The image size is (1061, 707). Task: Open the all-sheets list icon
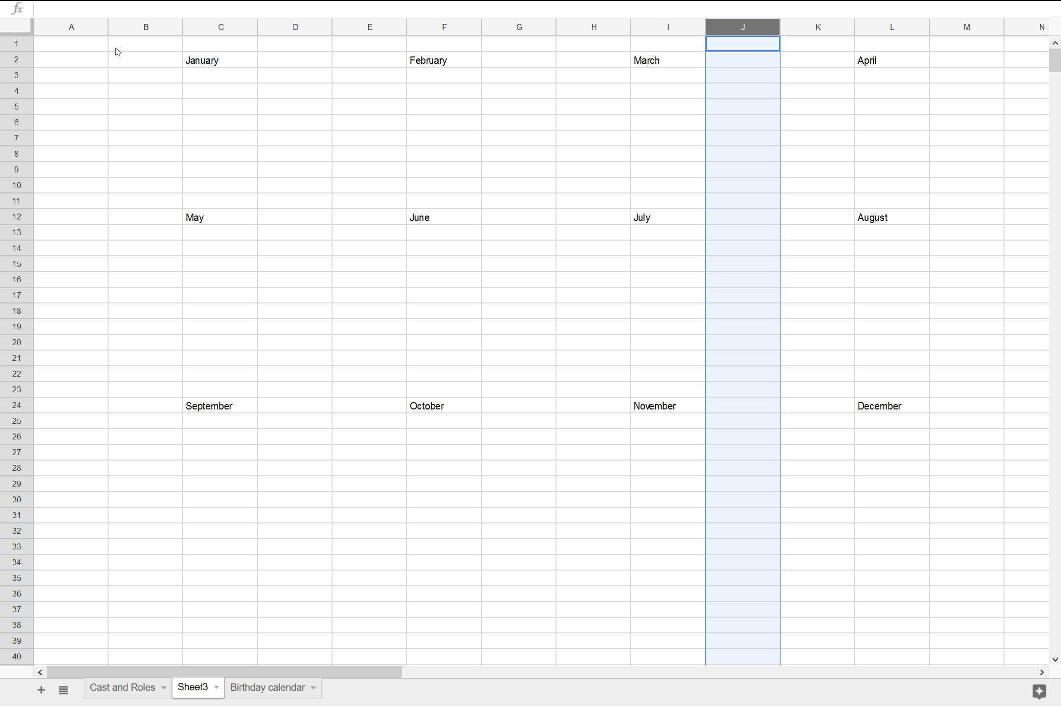pos(63,689)
